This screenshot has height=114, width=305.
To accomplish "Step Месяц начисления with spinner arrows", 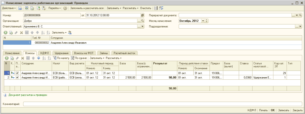I will [207, 21].
